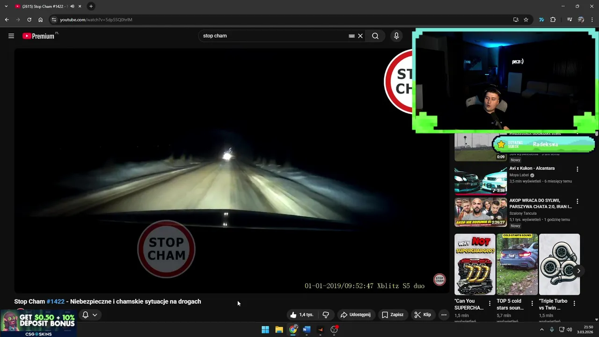599x337 pixels.
Task: Open the COLD STARTS SOUND short thumbnail
Action: pos(517,264)
